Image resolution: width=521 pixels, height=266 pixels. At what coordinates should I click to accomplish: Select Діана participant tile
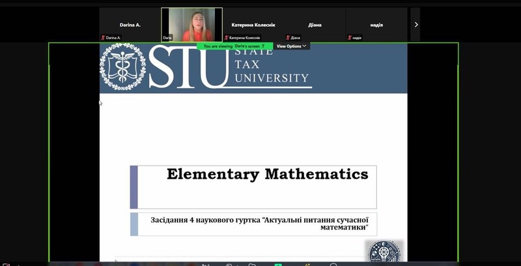tap(315, 25)
